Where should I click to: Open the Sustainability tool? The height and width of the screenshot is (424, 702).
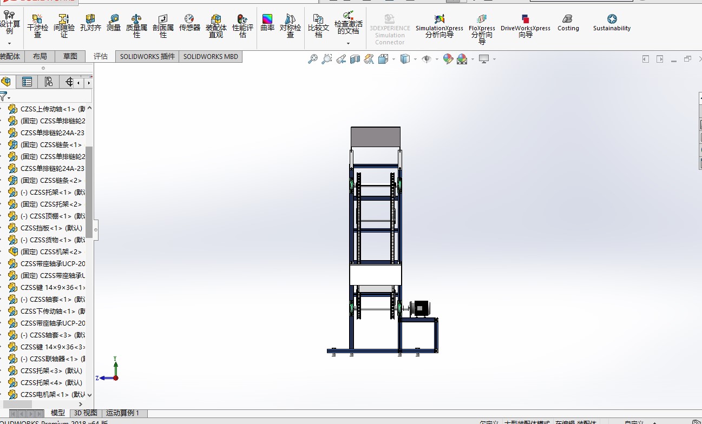pos(612,23)
